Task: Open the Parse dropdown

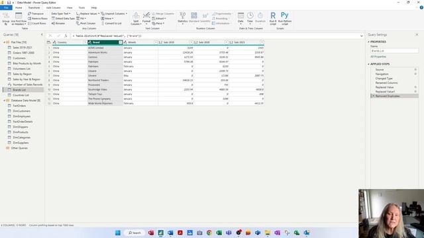Action: [158, 24]
